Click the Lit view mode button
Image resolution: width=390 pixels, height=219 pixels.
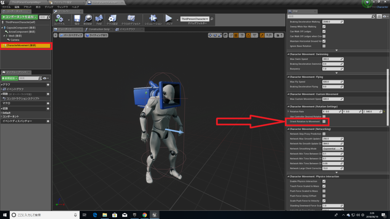tap(96, 35)
